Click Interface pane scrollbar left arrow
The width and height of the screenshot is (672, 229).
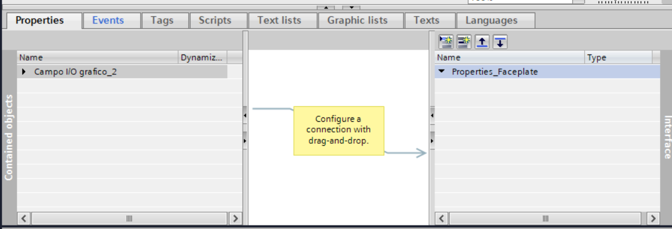click(442, 218)
